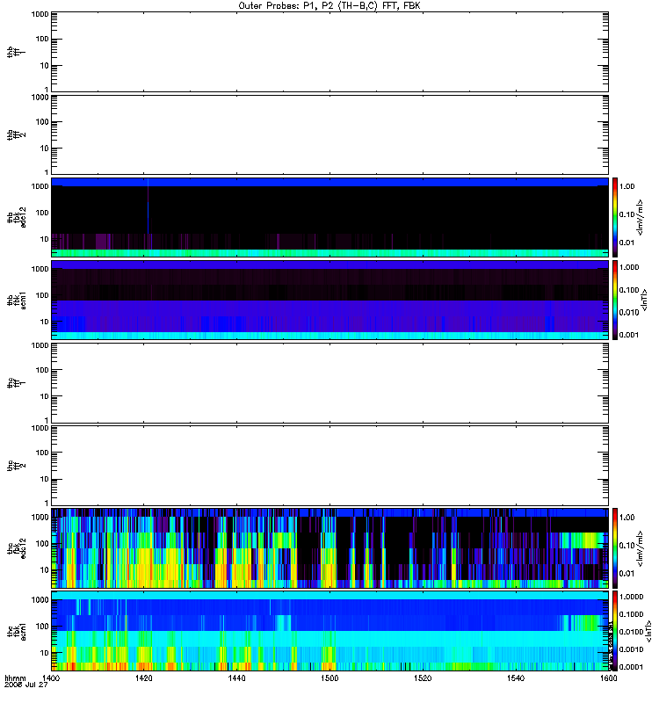Image resolution: width=659 pixels, height=703 pixels.
Task: Click the "10" y-tick of thc fff 1 panel
Action: pos(45,396)
